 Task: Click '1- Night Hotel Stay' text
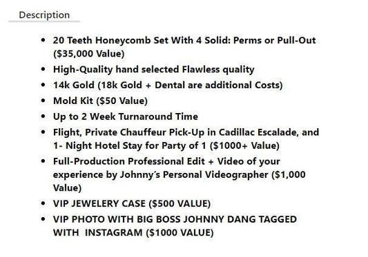click(98, 145)
